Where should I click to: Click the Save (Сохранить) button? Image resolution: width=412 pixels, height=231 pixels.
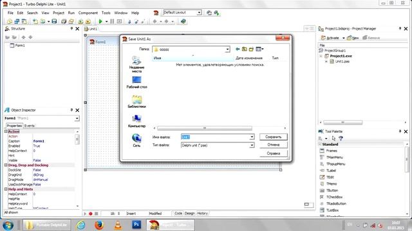pyautogui.click(x=273, y=137)
